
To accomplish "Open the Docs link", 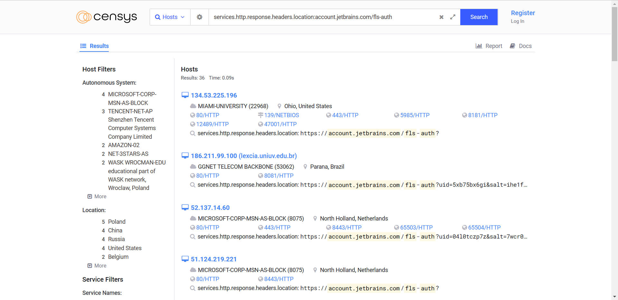I will tap(521, 46).
